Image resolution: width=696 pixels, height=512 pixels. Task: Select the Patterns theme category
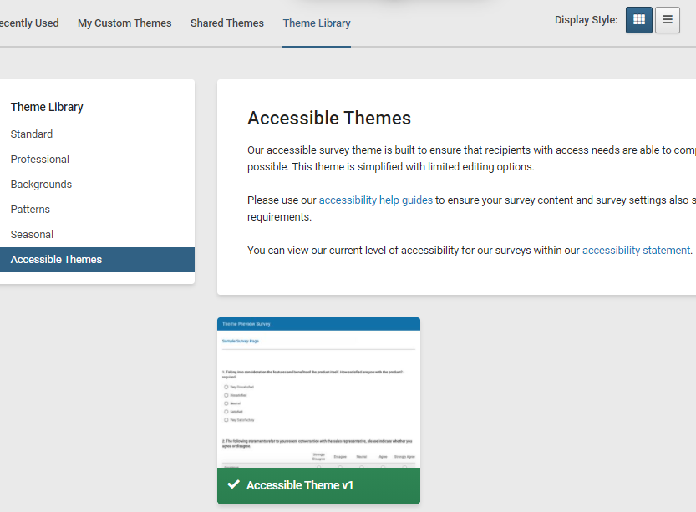tap(30, 210)
